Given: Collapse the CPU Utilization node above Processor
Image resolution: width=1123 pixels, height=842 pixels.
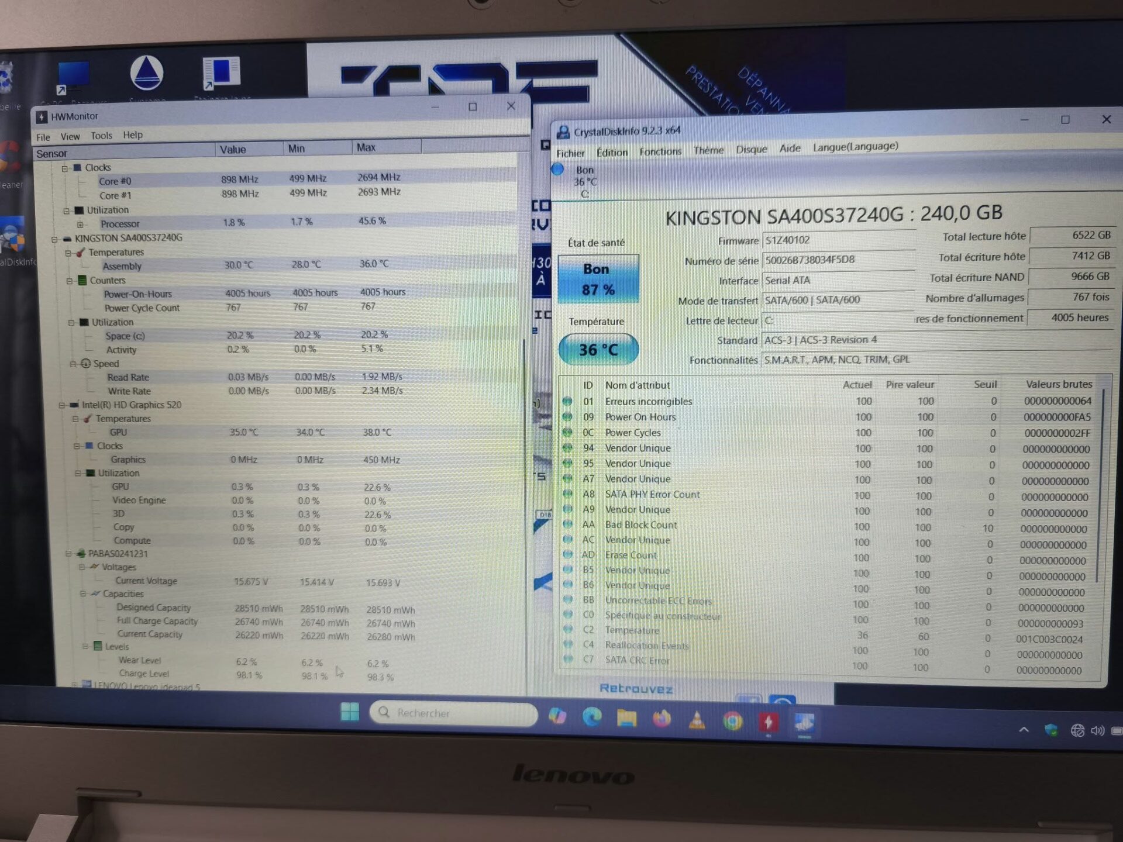Looking at the screenshot, I should [66, 210].
